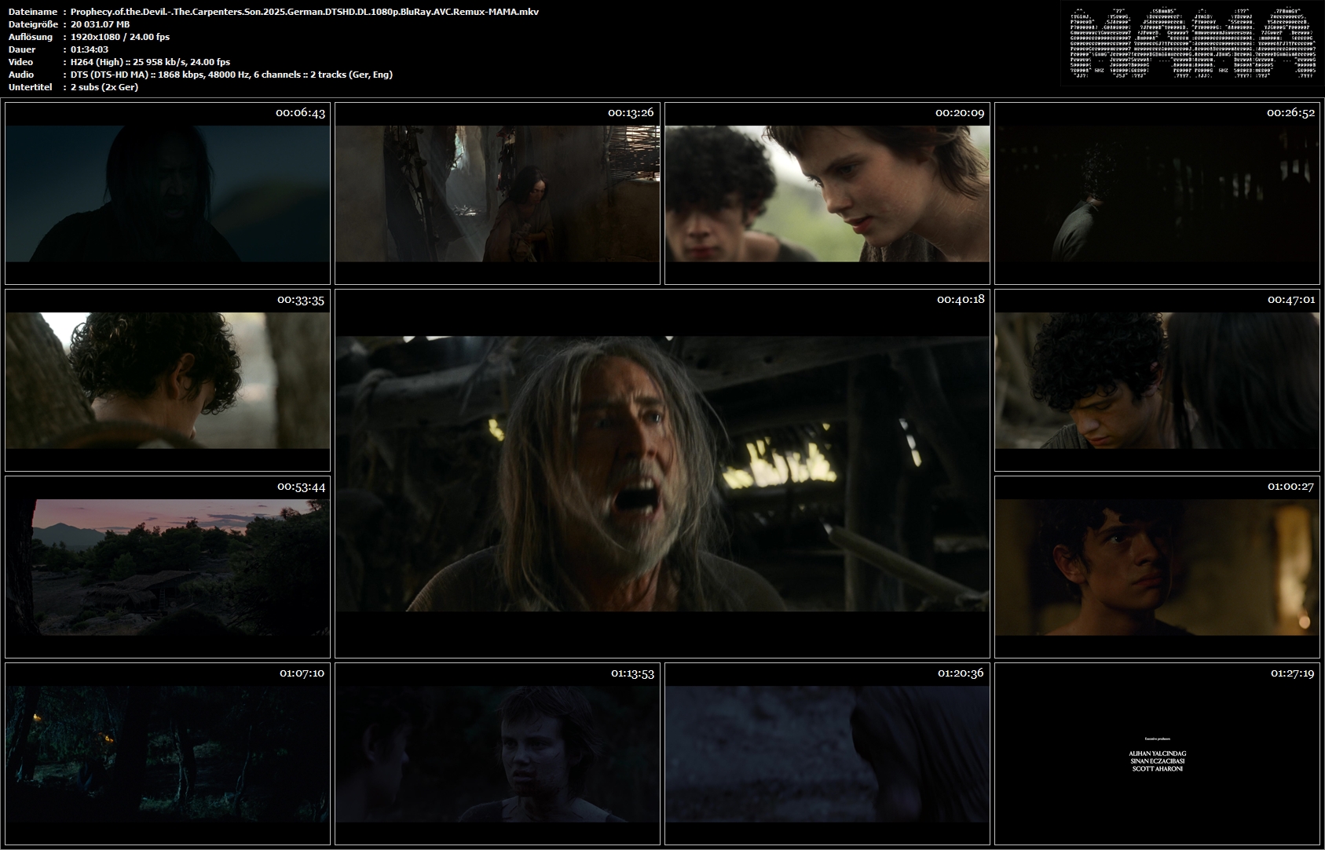This screenshot has height=850, width=1325.
Task: Select the duration value '01:34:03'
Action: click(90, 49)
